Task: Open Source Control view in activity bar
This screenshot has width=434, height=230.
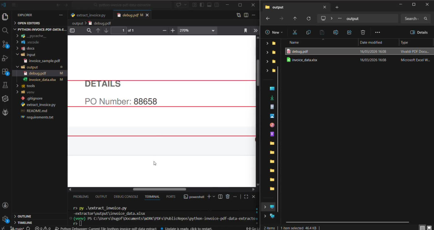Action: coord(5,44)
